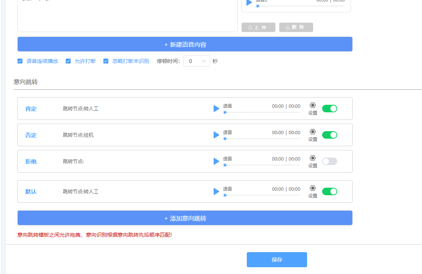Click + 添加意向跳转 button
This screenshot has height=274, width=422.
coord(185,218)
